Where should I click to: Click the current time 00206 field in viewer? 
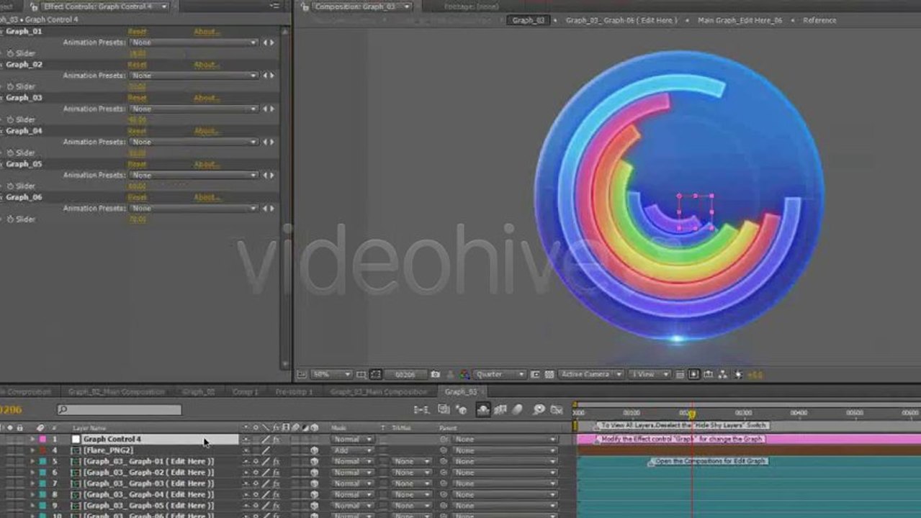(x=405, y=374)
